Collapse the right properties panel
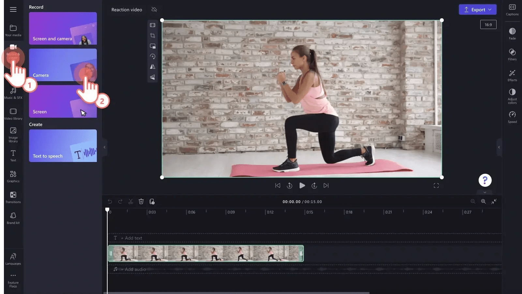 499,147
